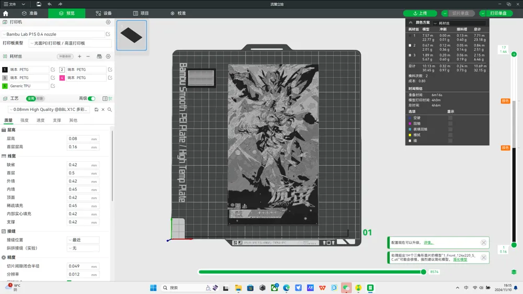The width and height of the screenshot is (523, 294).
Task: Open the 接缝位置 seam position dropdown
Action: [83, 240]
